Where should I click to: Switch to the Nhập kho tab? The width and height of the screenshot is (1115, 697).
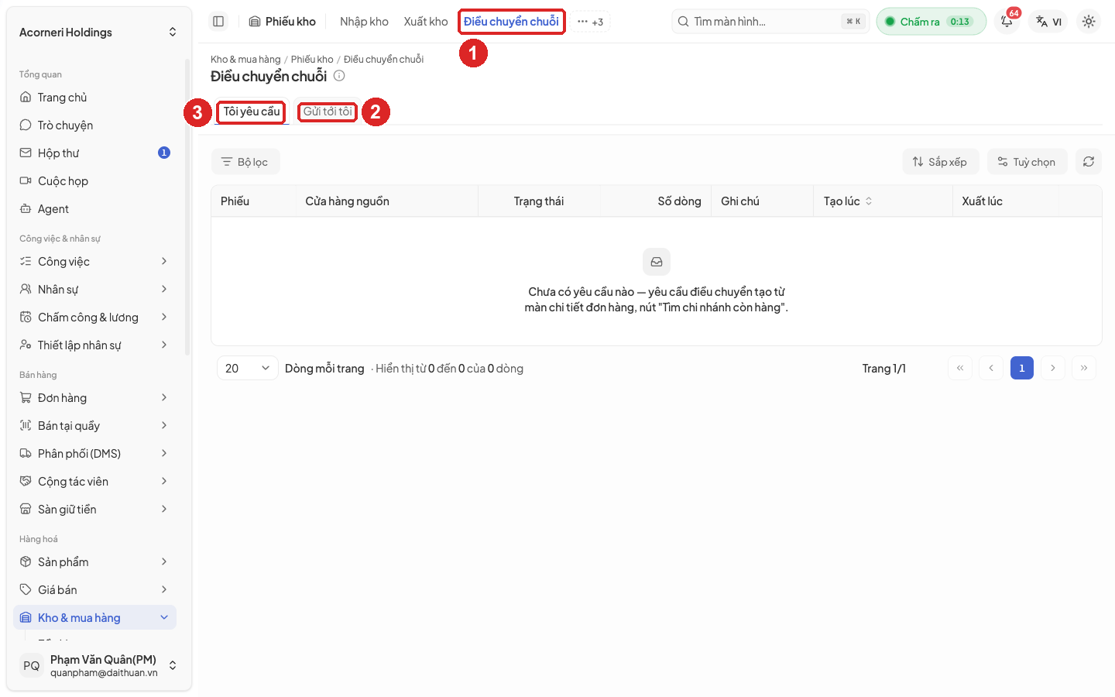pos(364,22)
